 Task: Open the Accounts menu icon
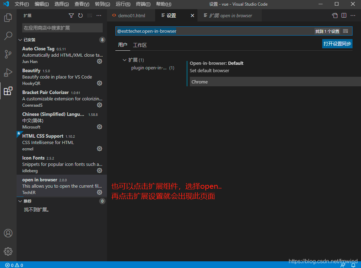(8, 233)
